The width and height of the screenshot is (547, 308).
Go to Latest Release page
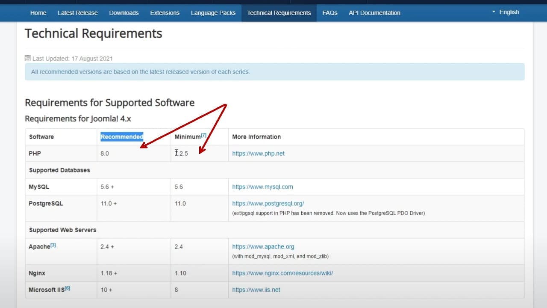(x=78, y=13)
